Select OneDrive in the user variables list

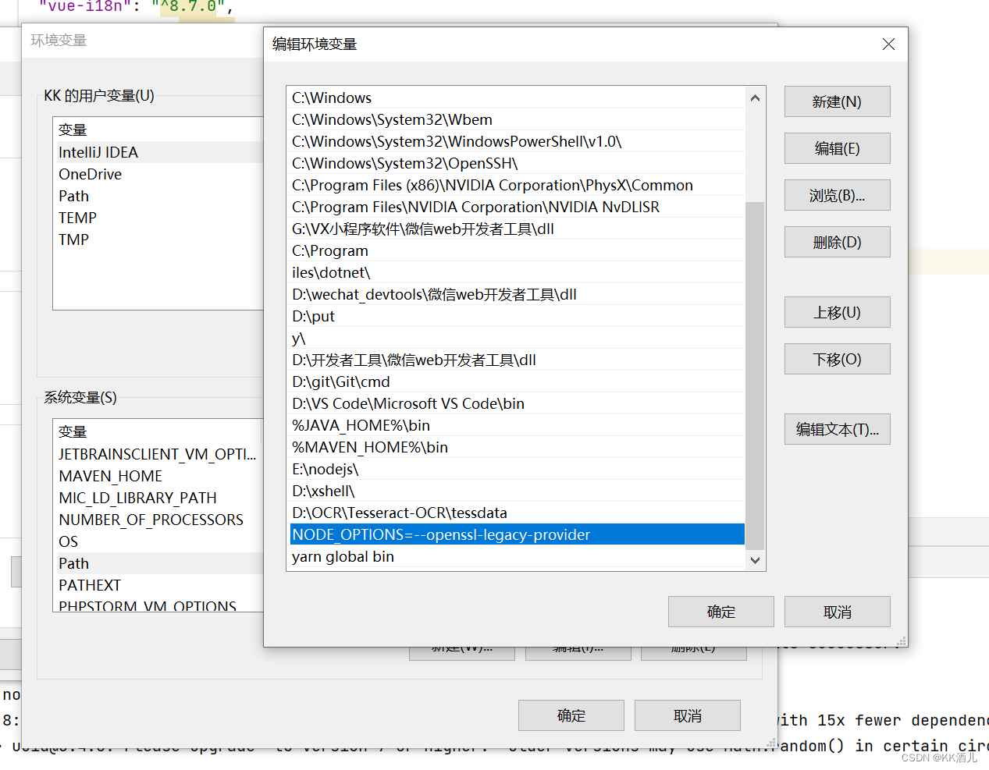90,174
